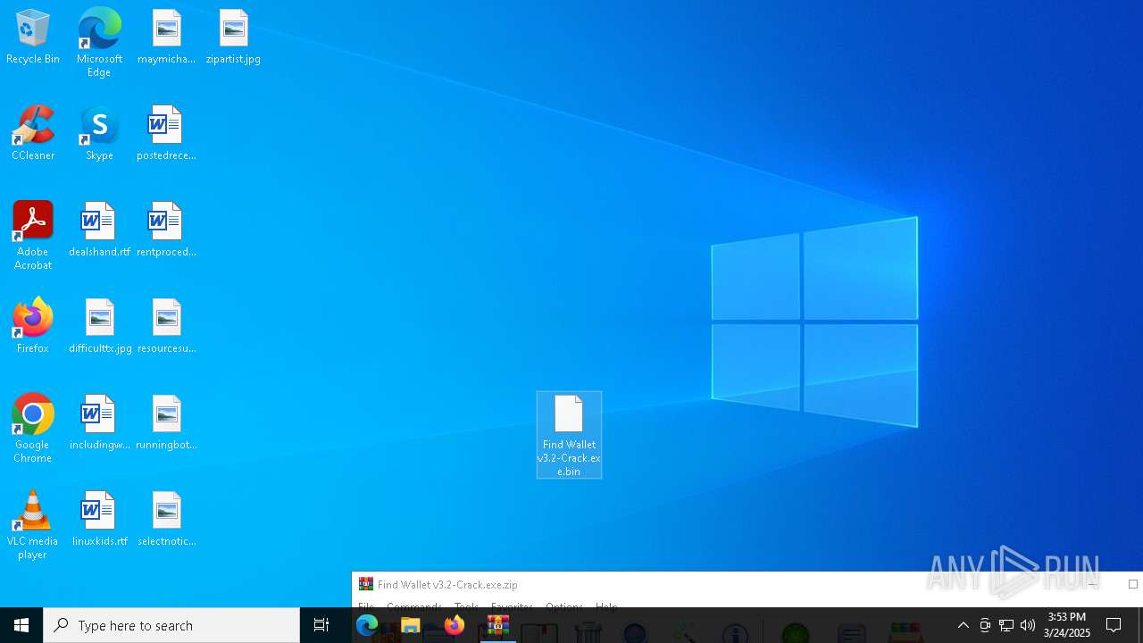Select the maymicha... image file on the desktop

(x=166, y=38)
